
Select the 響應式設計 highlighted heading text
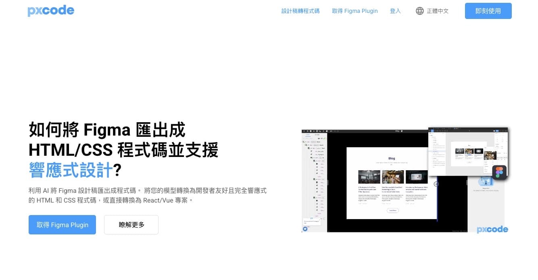click(71, 170)
